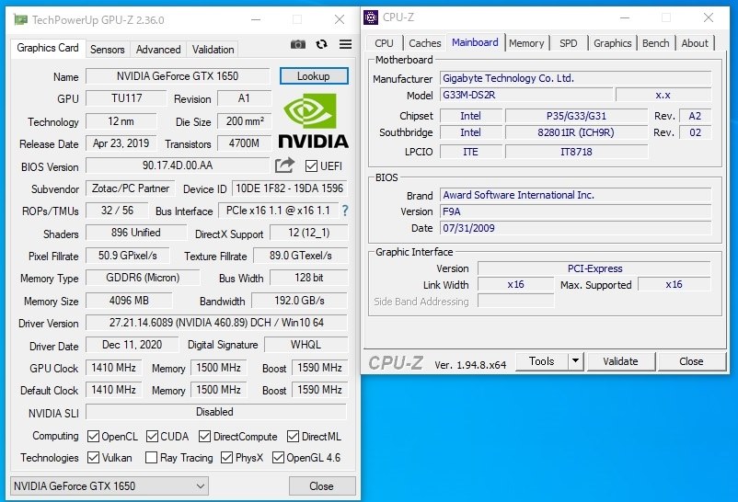Click the Device ID field
This screenshot has width=738, height=502.
click(x=290, y=188)
